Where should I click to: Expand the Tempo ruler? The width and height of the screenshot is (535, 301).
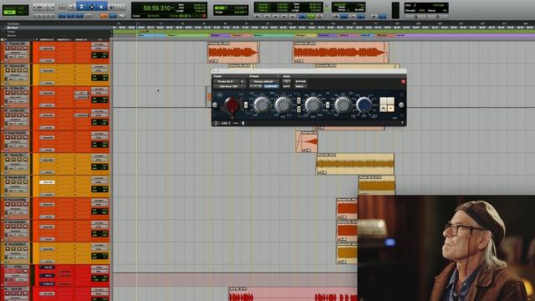3,32
